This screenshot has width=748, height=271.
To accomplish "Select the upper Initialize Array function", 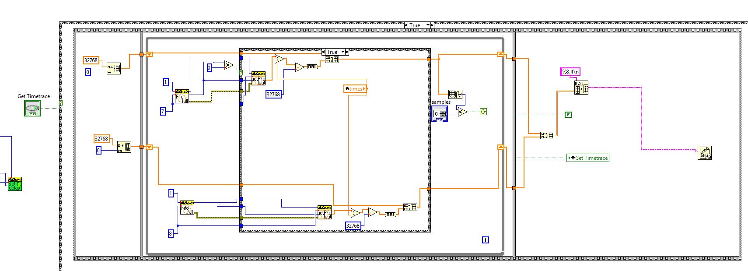I will pos(114,68).
